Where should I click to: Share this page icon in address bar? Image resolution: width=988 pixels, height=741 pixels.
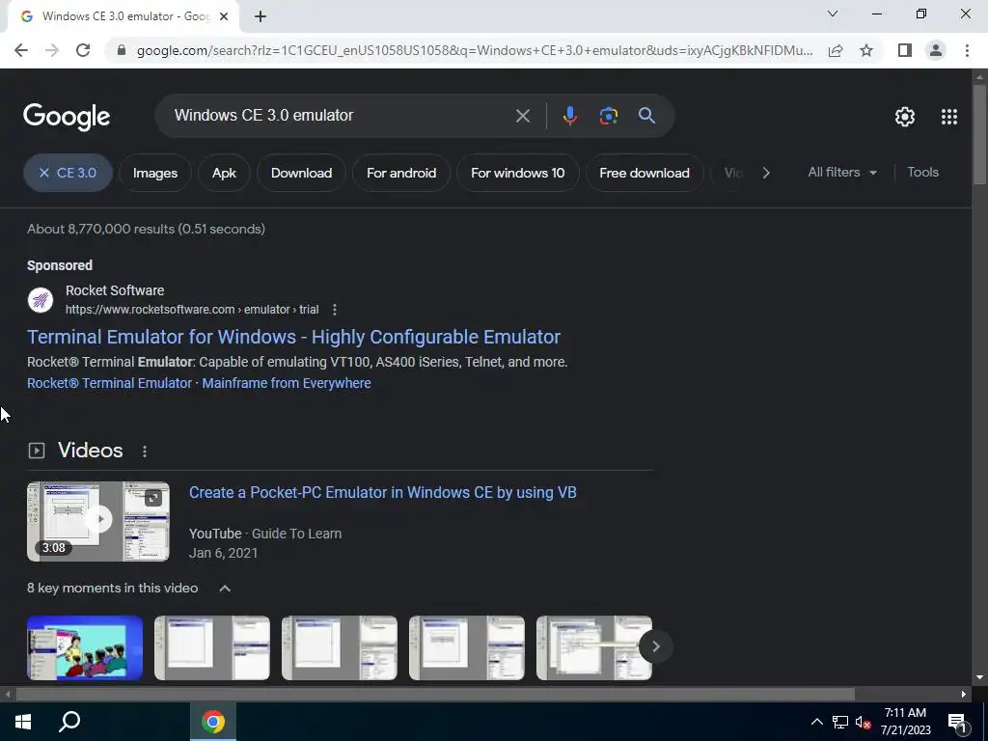click(836, 50)
